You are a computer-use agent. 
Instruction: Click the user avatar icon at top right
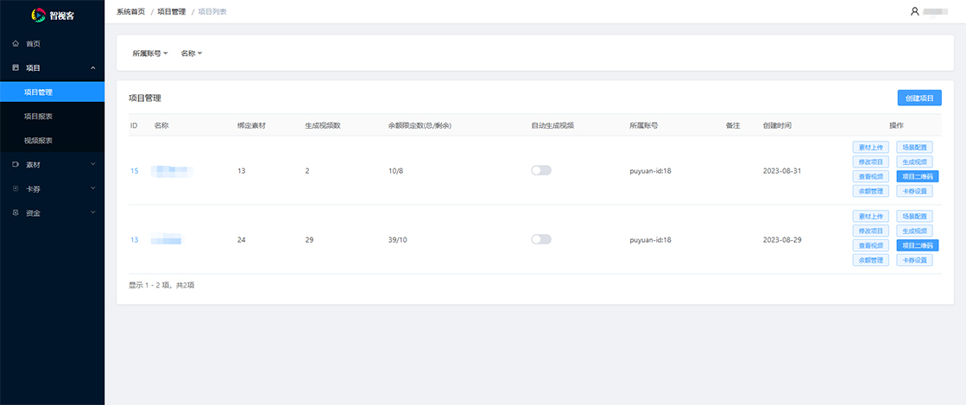tap(915, 11)
